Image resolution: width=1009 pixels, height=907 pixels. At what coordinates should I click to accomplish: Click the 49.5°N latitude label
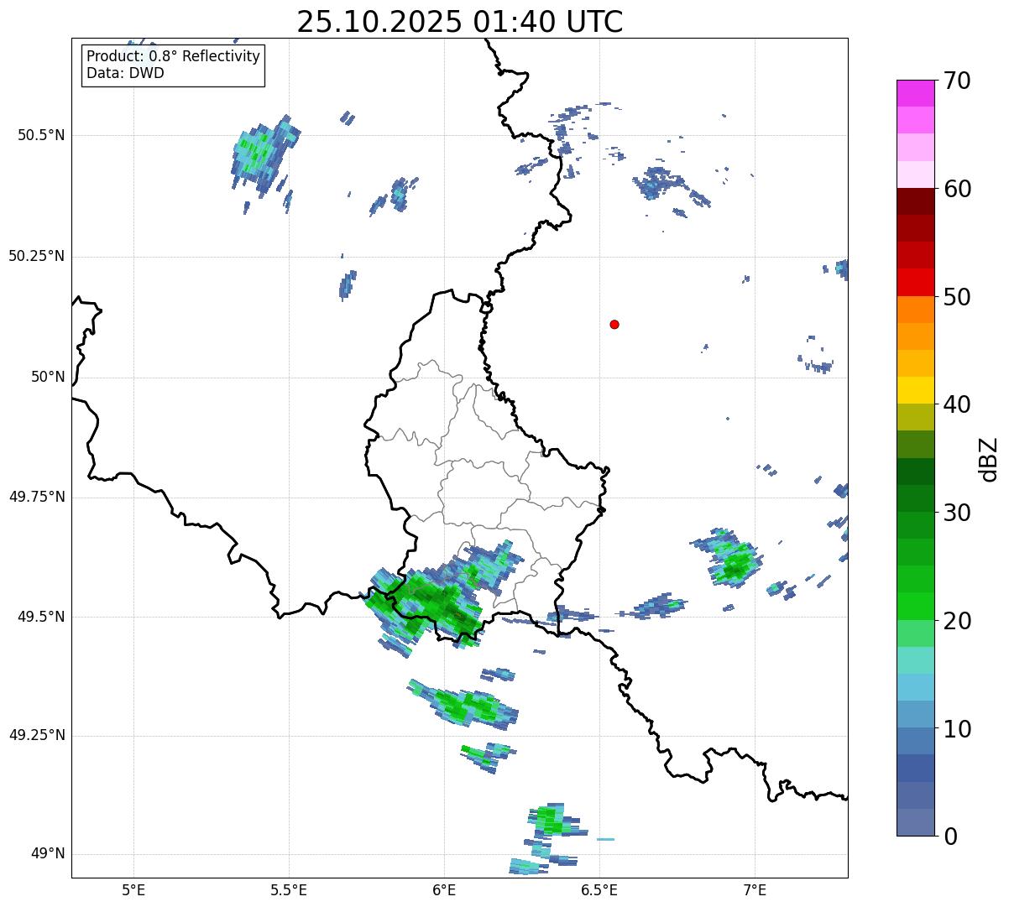pos(41,617)
